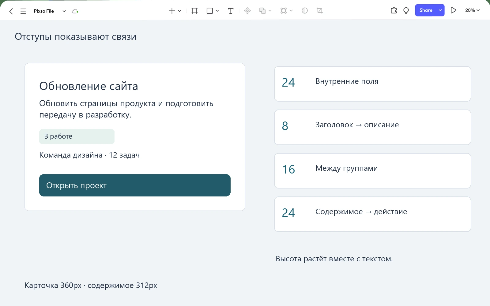The height and width of the screenshot is (306, 490).
Task: Select the "Содержимое → действие" label
Action: point(361,212)
